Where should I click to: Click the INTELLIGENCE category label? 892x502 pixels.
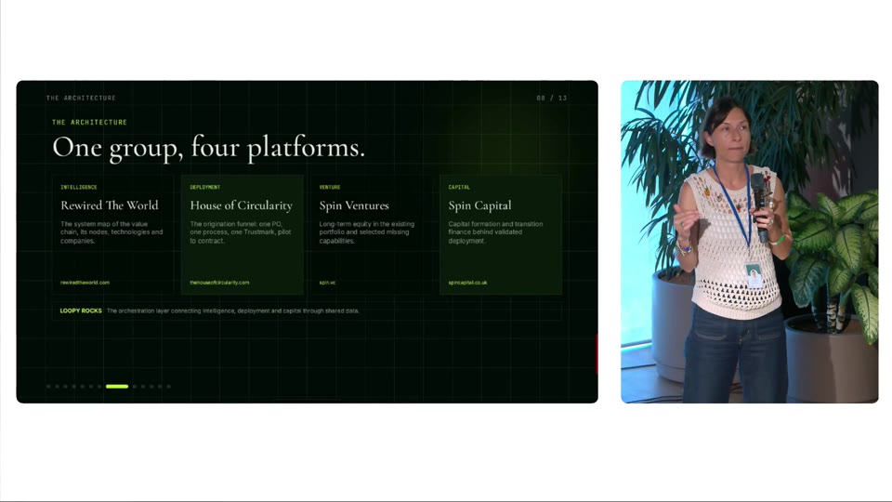pyautogui.click(x=78, y=187)
